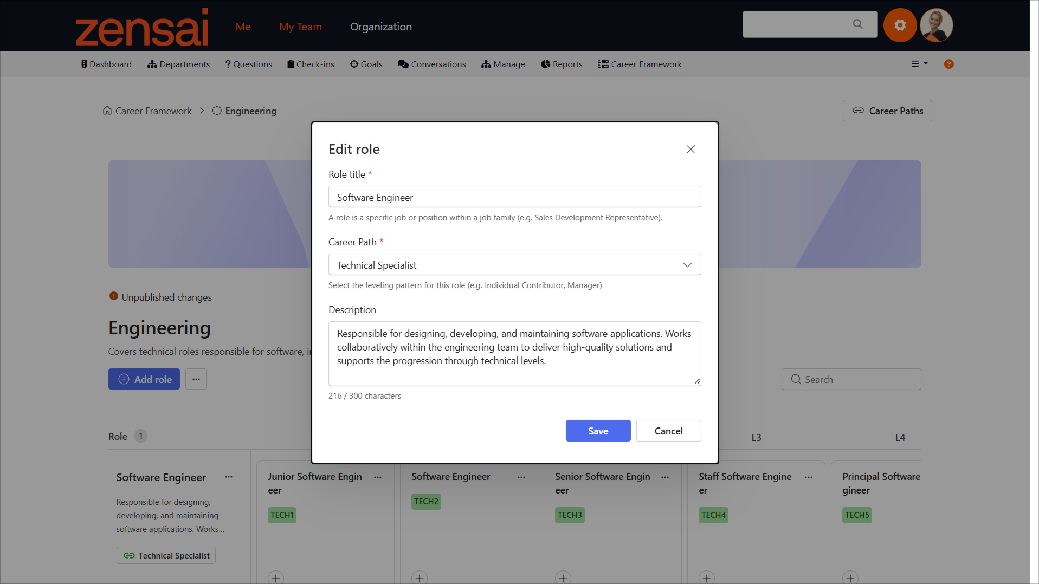Click the search magnifier icon in header
Image resolution: width=1039 pixels, height=584 pixels.
point(857,24)
